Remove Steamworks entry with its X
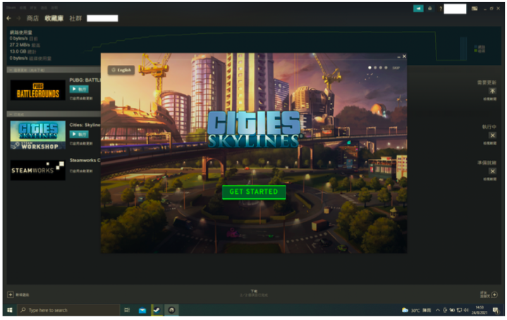507x320 pixels. click(492, 171)
